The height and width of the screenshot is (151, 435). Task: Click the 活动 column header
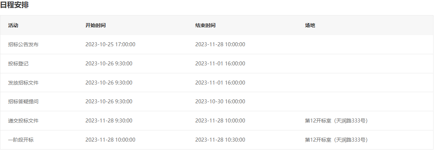(13, 25)
